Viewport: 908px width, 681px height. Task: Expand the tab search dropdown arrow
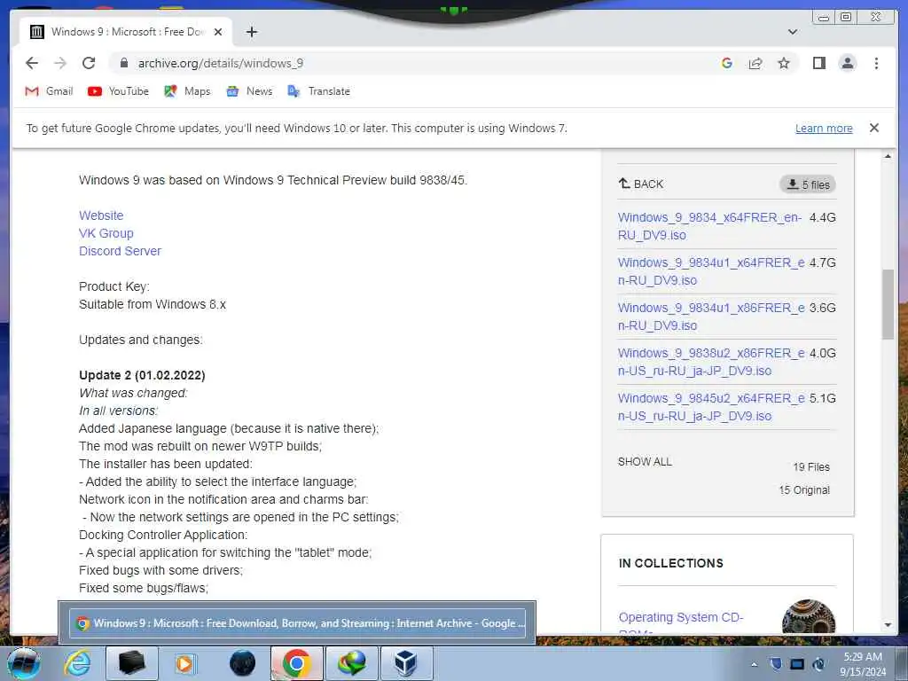793,32
